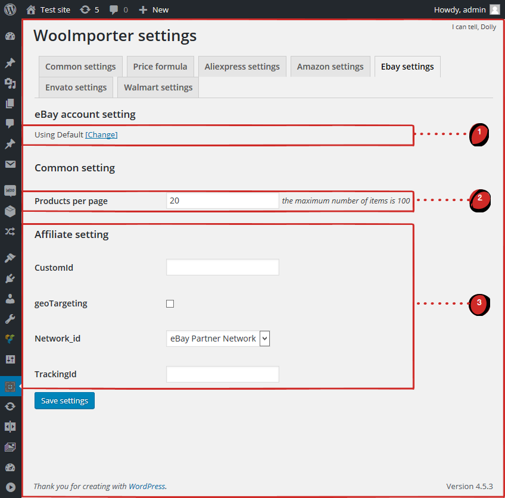
Task: Open the Products box icon
Action: (10, 211)
